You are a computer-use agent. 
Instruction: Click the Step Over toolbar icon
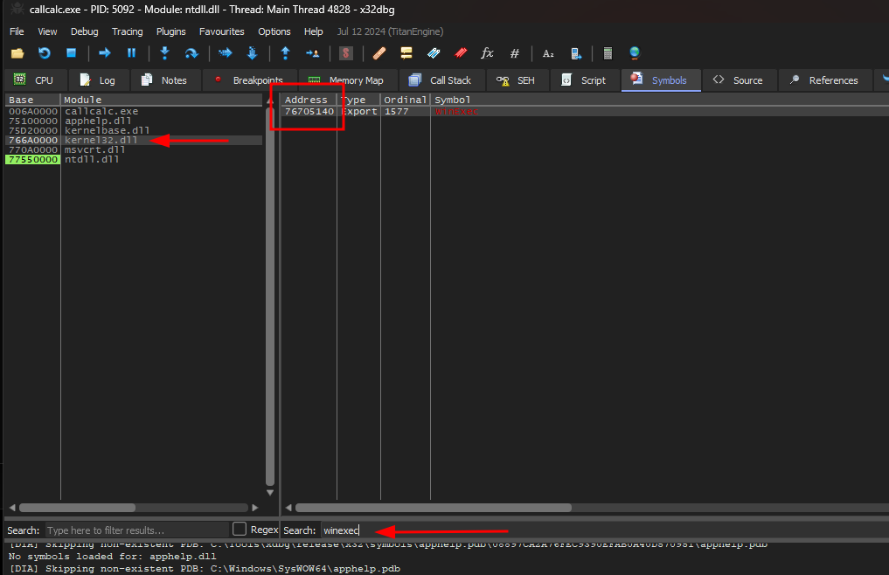191,53
